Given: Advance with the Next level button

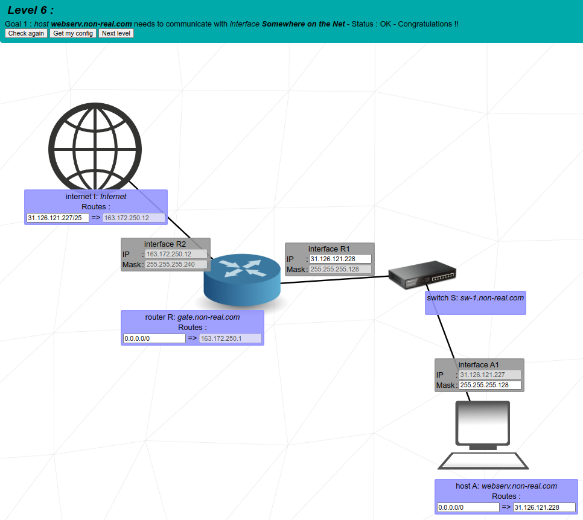Looking at the screenshot, I should [x=116, y=33].
